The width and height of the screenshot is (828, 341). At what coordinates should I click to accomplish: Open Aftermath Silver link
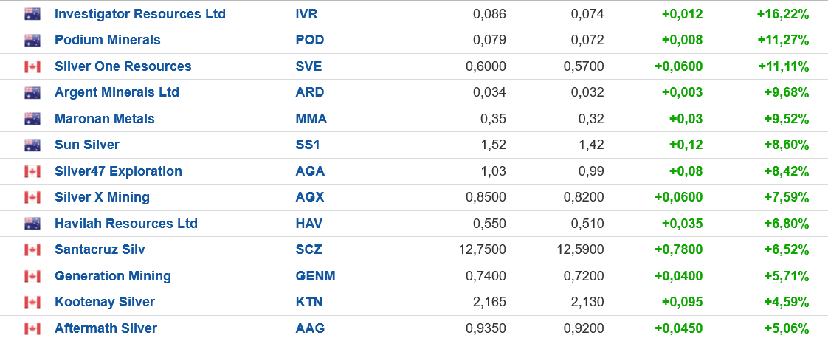point(106,328)
